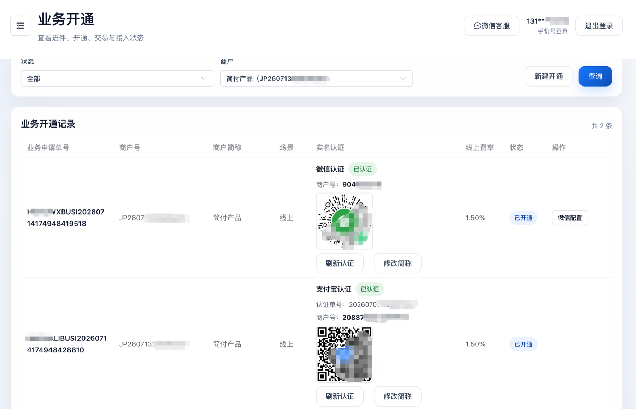Click 已开通 status in ALIBUSI row

point(523,344)
